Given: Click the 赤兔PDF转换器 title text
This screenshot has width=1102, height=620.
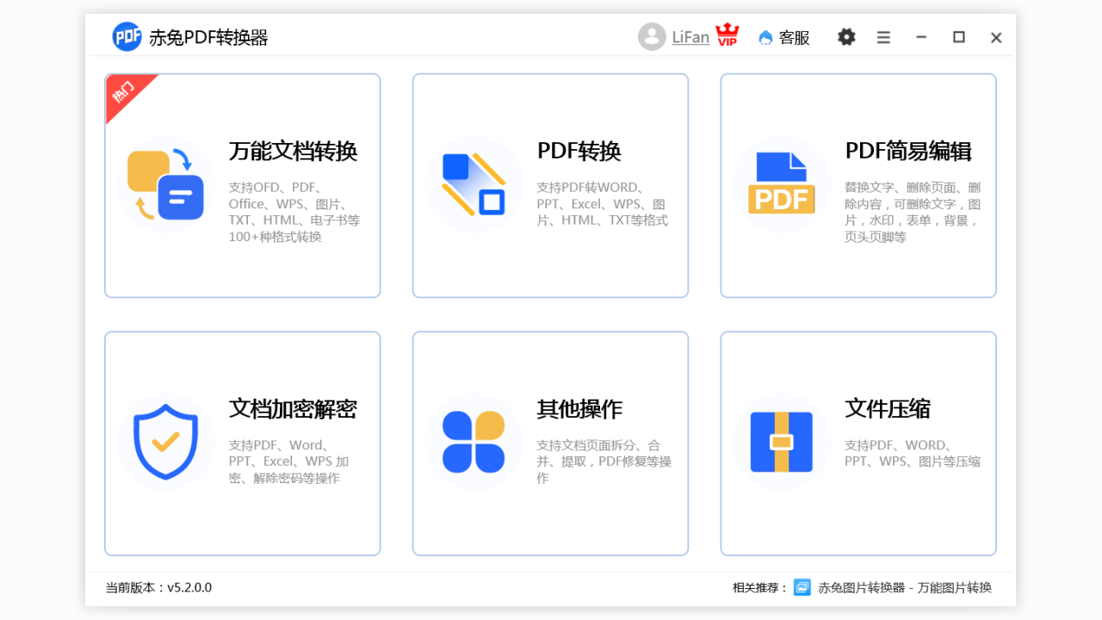Looking at the screenshot, I should (x=208, y=38).
